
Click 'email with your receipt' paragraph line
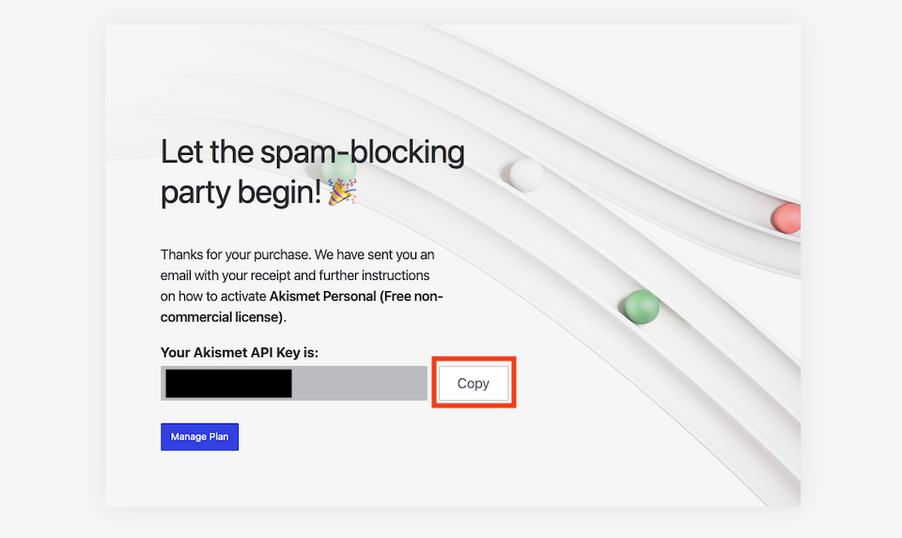pos(295,275)
